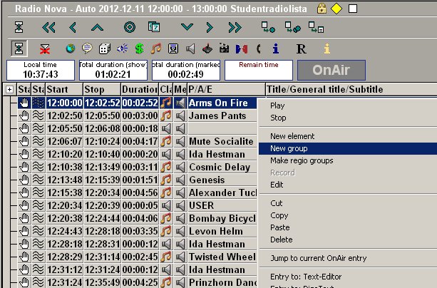This screenshot has height=288, width=437.
Task: Select Jump to current OnAir entry
Action: [318, 258]
